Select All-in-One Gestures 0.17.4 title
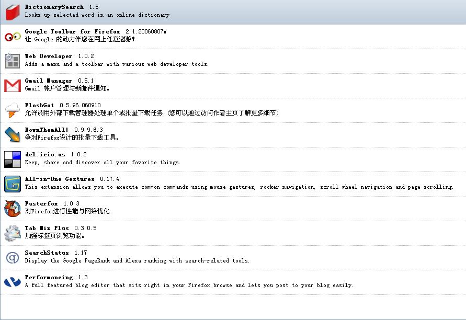466x320 pixels. click(72, 179)
